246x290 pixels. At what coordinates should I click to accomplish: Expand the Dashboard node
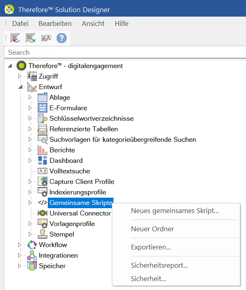click(30, 160)
